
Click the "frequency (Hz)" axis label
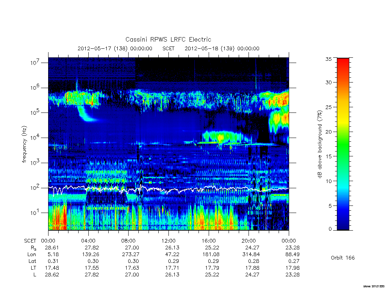click(24, 144)
